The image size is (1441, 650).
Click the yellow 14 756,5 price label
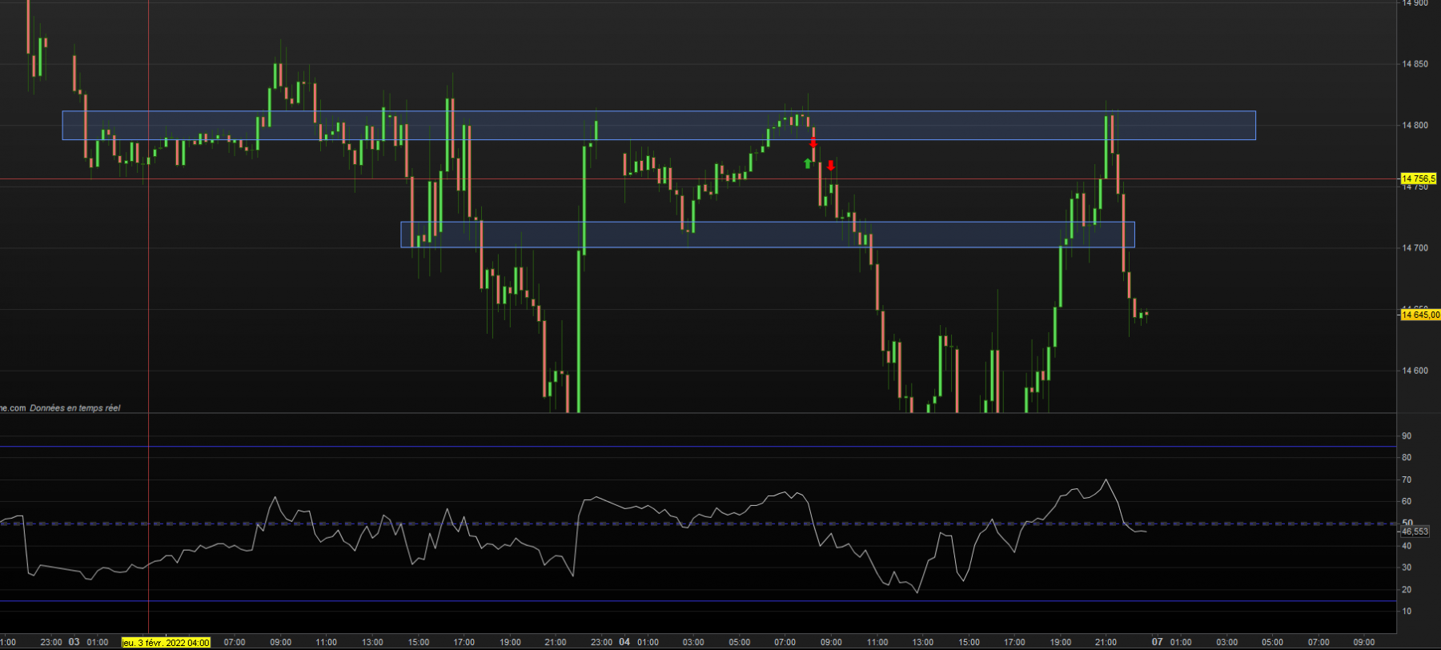[1419, 179]
